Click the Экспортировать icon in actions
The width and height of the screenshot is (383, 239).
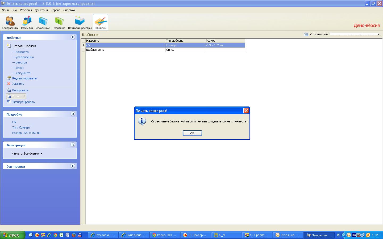[x=9, y=102]
